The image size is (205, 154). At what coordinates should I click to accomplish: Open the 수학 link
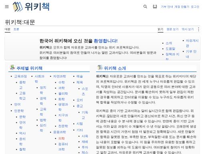62,82
